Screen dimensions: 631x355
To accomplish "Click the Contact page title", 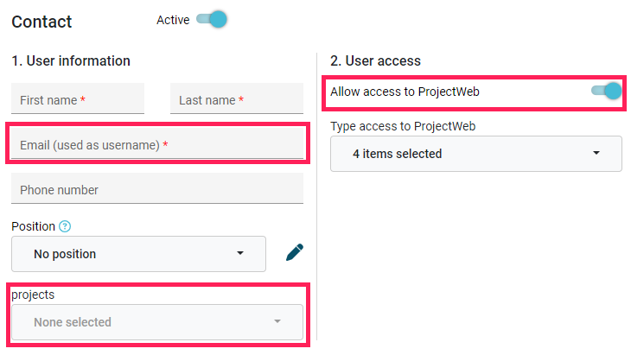I will tap(41, 22).
